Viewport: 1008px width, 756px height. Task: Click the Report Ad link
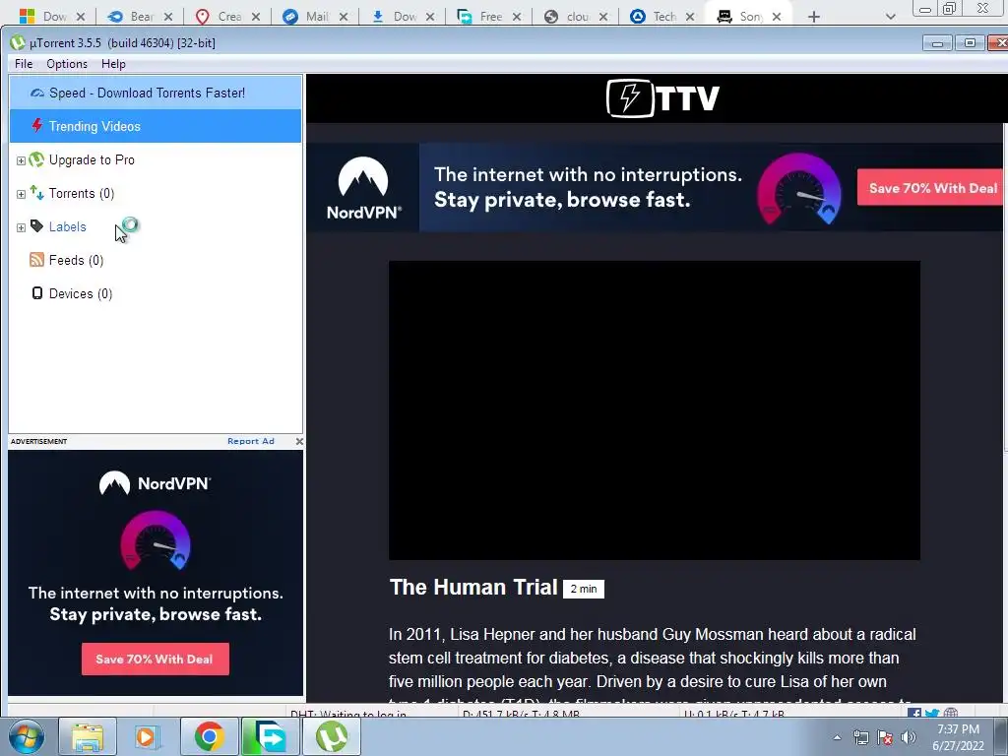(251, 441)
